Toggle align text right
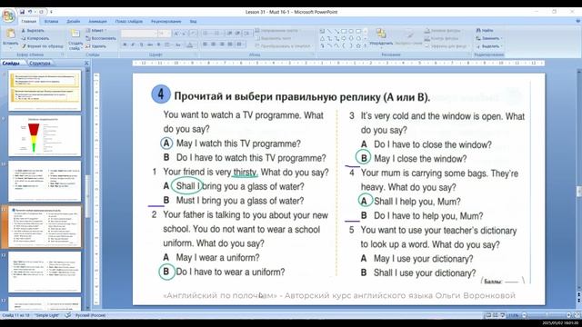This screenshot has height=327, width=582. (222, 45)
